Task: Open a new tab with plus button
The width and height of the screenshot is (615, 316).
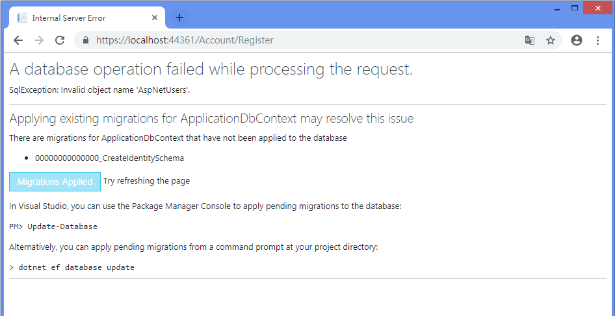Action: [179, 18]
